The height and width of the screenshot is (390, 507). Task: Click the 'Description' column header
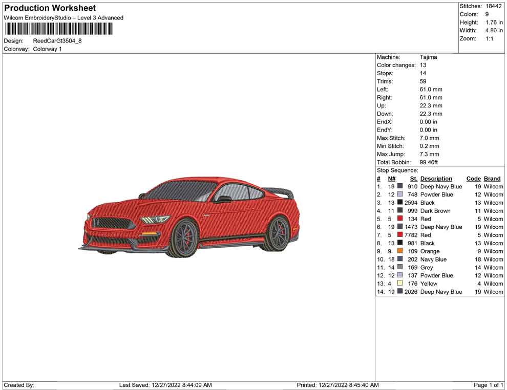coord(436,178)
